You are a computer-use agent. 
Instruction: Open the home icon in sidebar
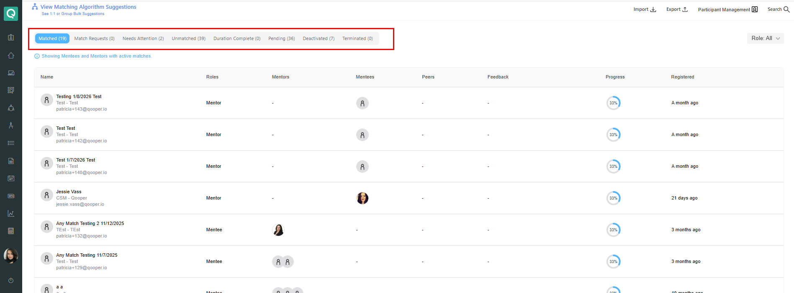(x=11, y=56)
